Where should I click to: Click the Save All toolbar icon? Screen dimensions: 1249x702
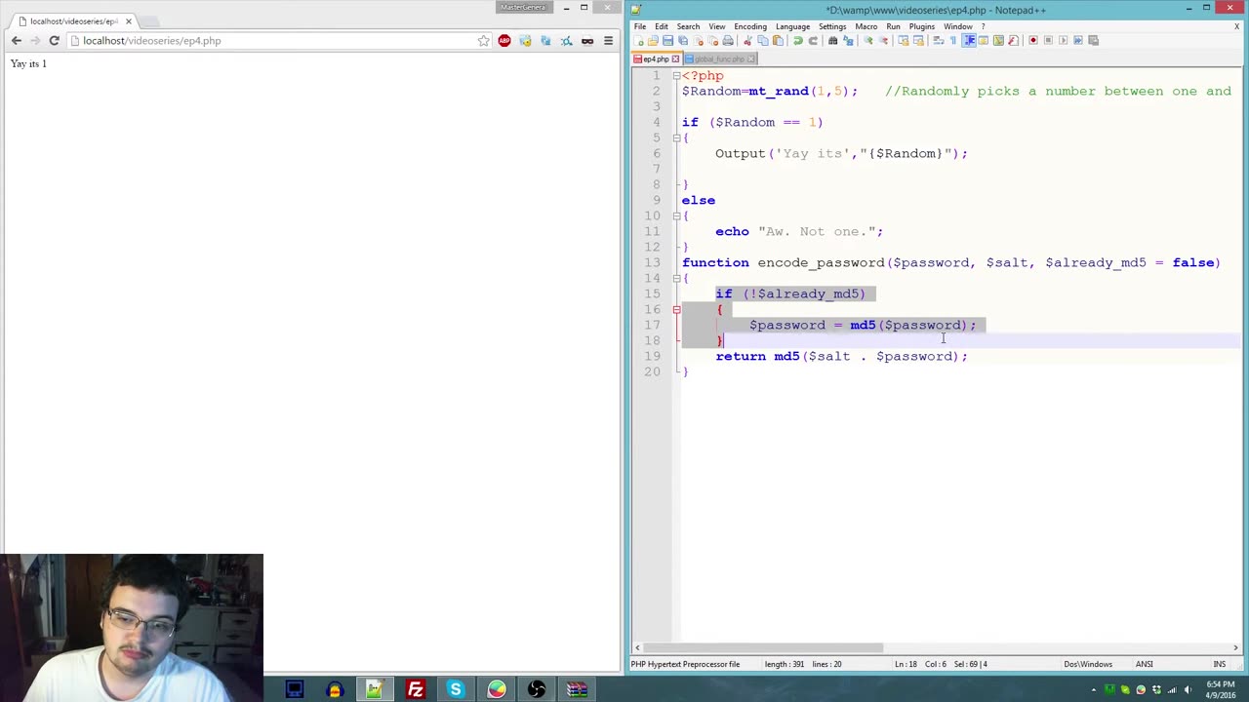coord(683,40)
